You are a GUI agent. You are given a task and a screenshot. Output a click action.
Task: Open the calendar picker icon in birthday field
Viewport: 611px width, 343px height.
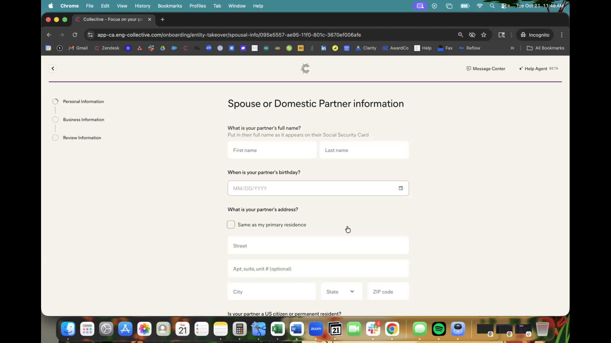click(401, 188)
